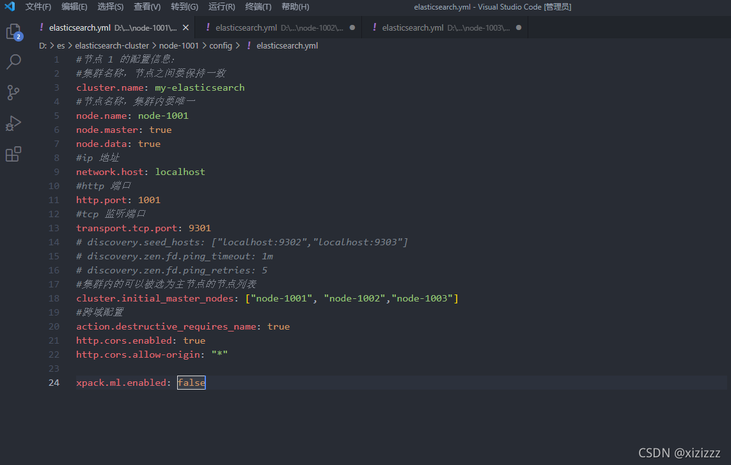The height and width of the screenshot is (465, 731).
Task: Click commented ping_retries line
Action: [171, 270]
